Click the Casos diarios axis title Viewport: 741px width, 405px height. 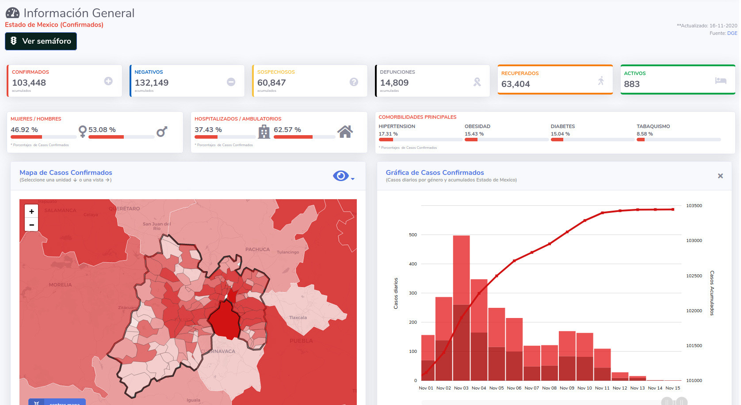(x=396, y=293)
